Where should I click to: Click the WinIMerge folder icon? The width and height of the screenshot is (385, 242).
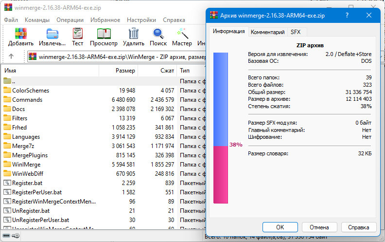click(x=7, y=164)
